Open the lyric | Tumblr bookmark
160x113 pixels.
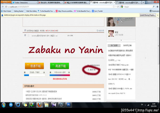coord(97,11)
